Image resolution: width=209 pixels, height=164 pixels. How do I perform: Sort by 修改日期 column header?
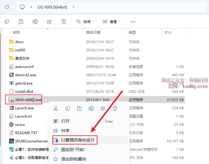click(x=93, y=32)
